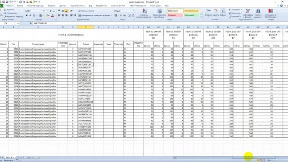Toggle the highlighted bottom align button
Image resolution: width=288 pixels, height=162 pixels.
(x=66, y=11)
